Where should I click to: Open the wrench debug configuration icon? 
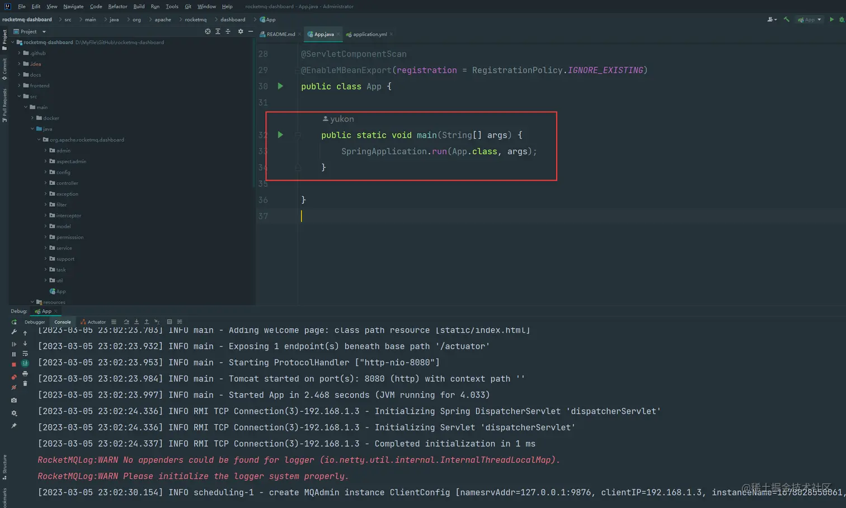tap(14, 332)
